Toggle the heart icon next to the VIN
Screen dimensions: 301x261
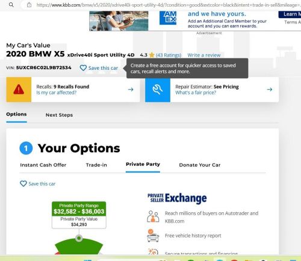point(83,68)
